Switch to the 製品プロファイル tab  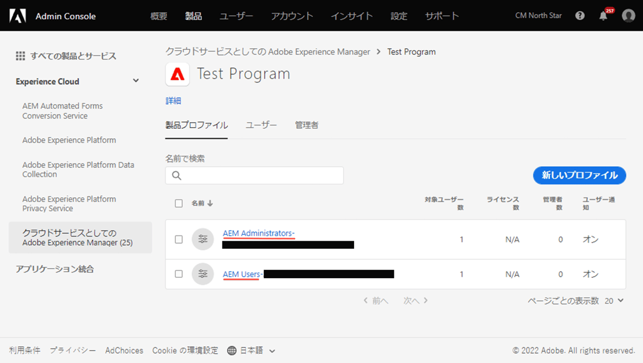click(197, 125)
